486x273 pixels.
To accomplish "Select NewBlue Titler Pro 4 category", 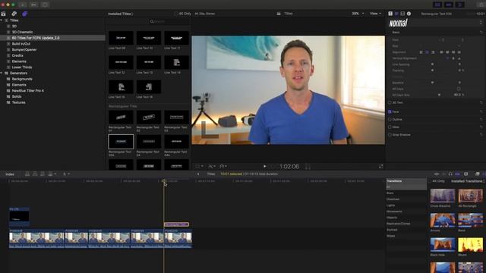I will (x=28, y=91).
